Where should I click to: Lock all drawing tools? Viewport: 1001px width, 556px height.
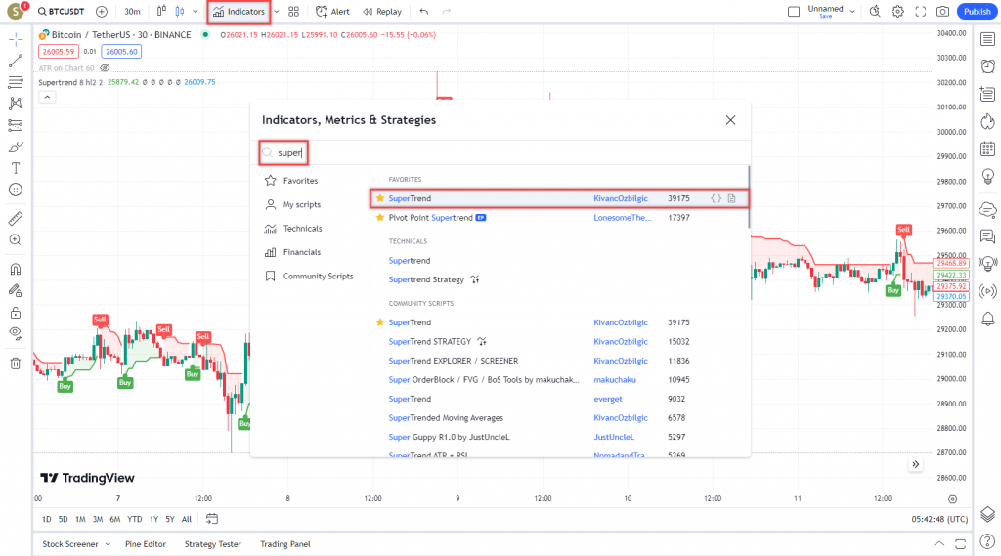pos(16,312)
